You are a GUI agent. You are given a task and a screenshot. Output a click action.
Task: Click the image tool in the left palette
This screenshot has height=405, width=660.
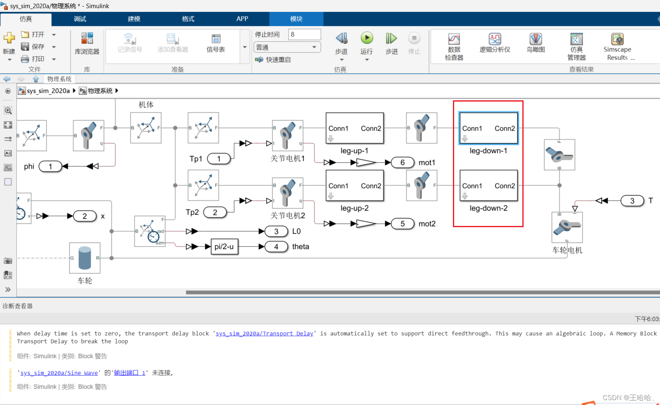click(8, 168)
